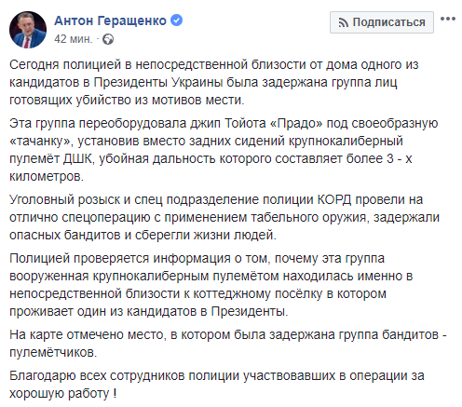This screenshot has height=407, width=462.
Task: Click the paragraph starting with Сегодня полицией
Action: pyautogui.click(x=214, y=82)
